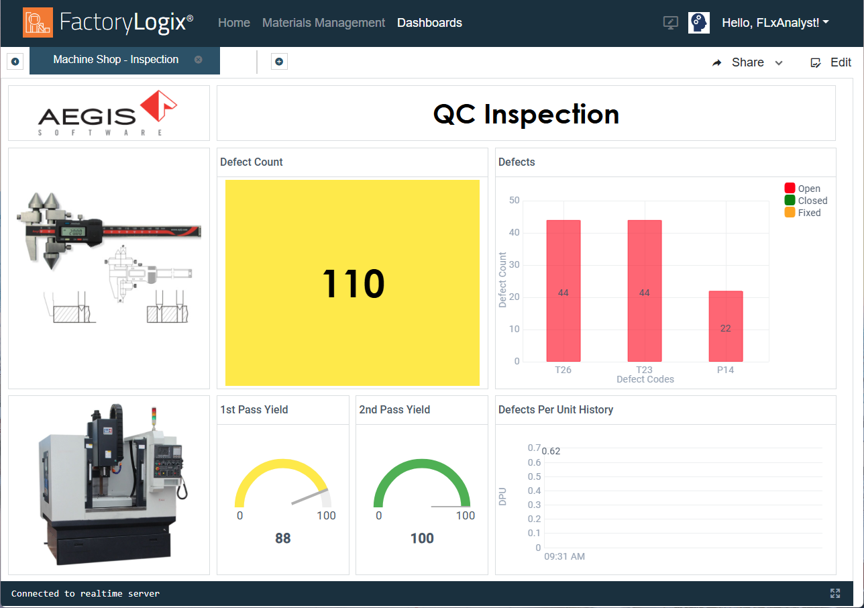Image resolution: width=864 pixels, height=608 pixels.
Task: Click the screen presentation monitor icon in header
Action: point(670,22)
